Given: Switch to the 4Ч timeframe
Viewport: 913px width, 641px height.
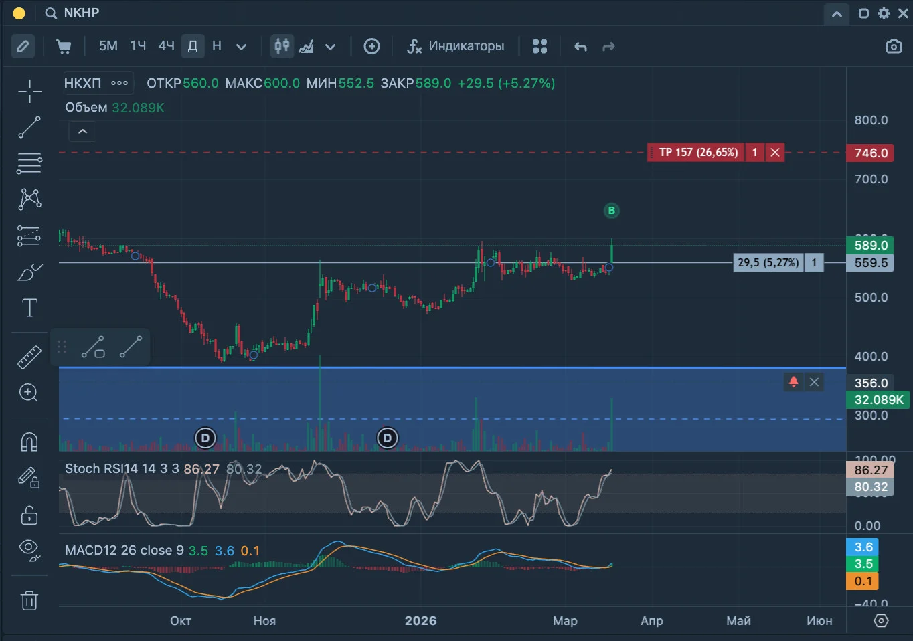Looking at the screenshot, I should (166, 46).
